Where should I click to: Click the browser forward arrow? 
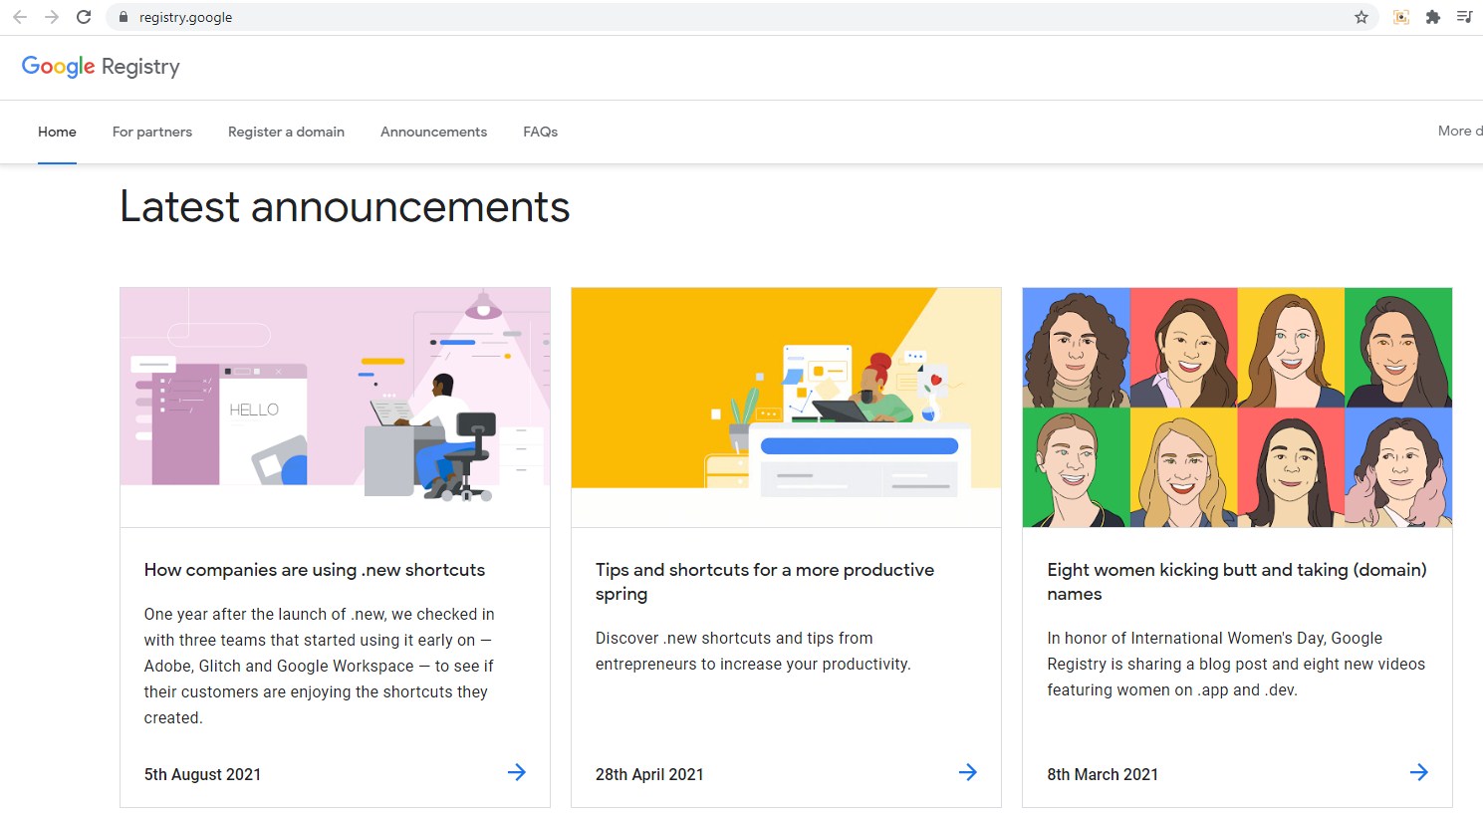coord(52,17)
